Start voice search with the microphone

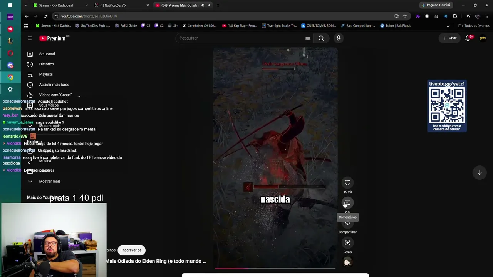(x=339, y=38)
